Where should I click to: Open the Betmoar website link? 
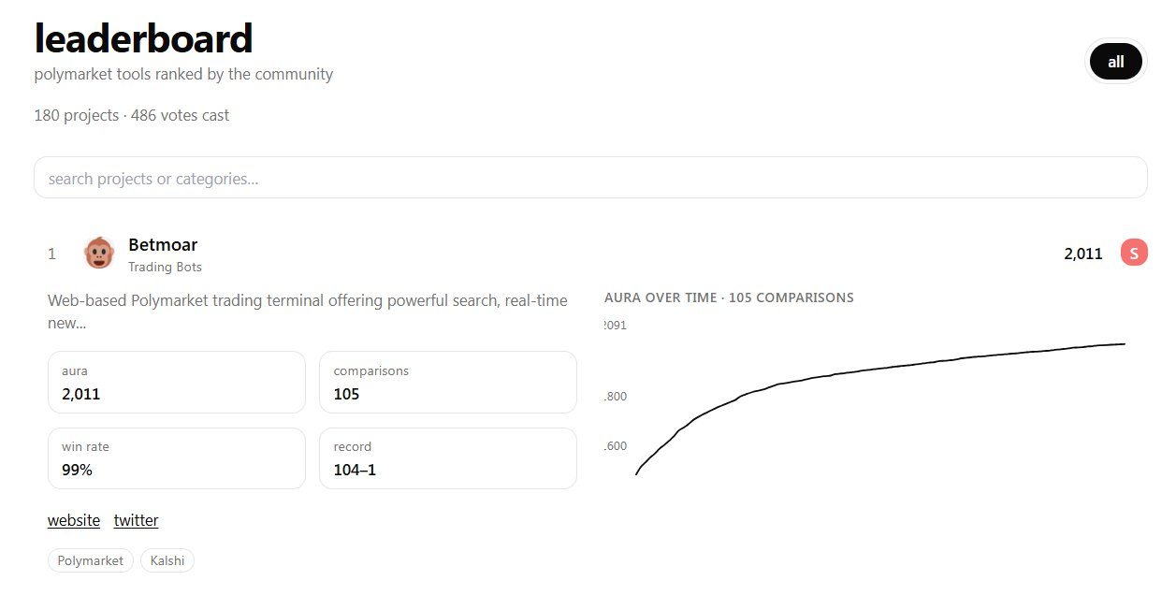coord(74,520)
